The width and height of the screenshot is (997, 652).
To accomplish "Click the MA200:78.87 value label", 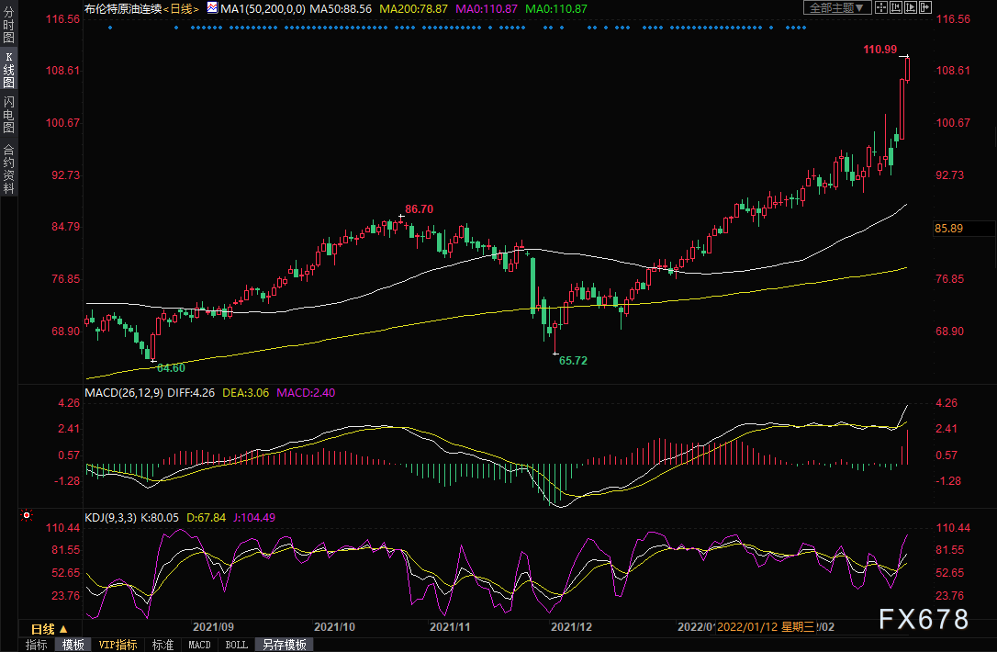I will click(413, 9).
